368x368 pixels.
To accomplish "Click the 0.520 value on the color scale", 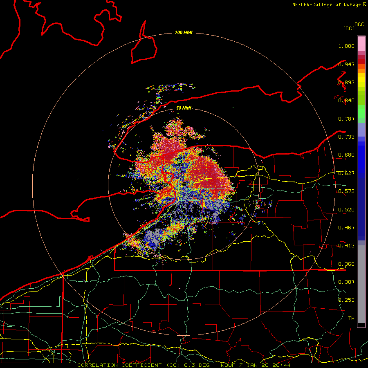I will (346, 210).
